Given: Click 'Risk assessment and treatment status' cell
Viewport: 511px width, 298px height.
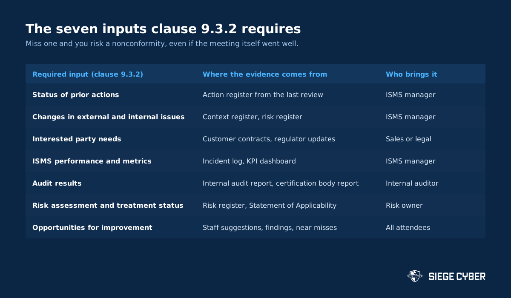Looking at the screenshot, I should click(108, 205).
